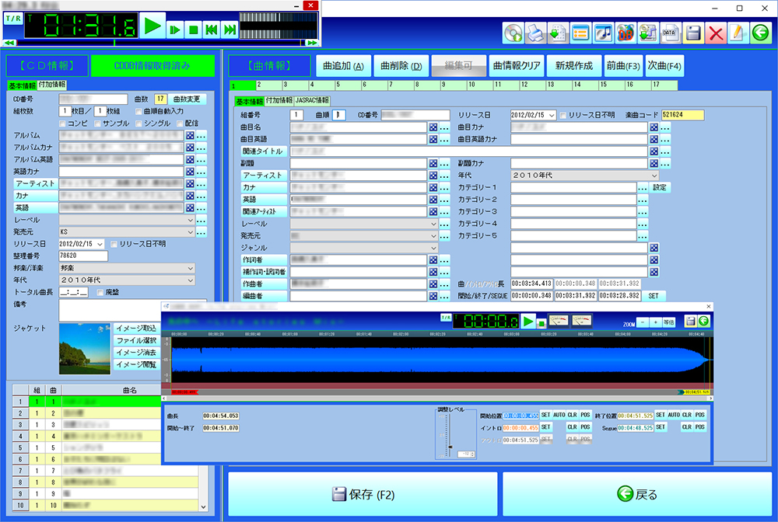Screen dimensions: 778x522
Task: Select the 付加情報 tab in CD info
Action: (52, 85)
